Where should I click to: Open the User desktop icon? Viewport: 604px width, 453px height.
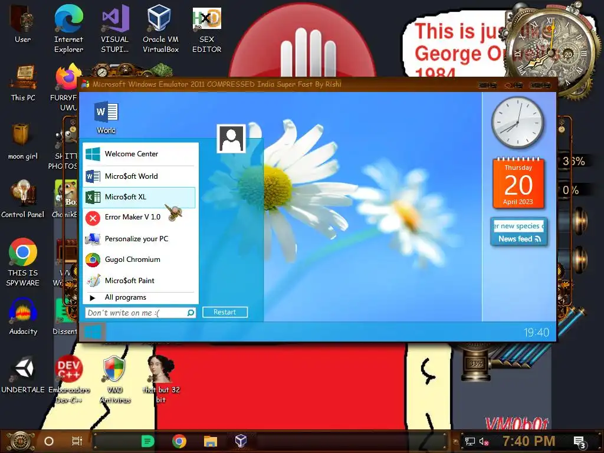pyautogui.click(x=23, y=24)
